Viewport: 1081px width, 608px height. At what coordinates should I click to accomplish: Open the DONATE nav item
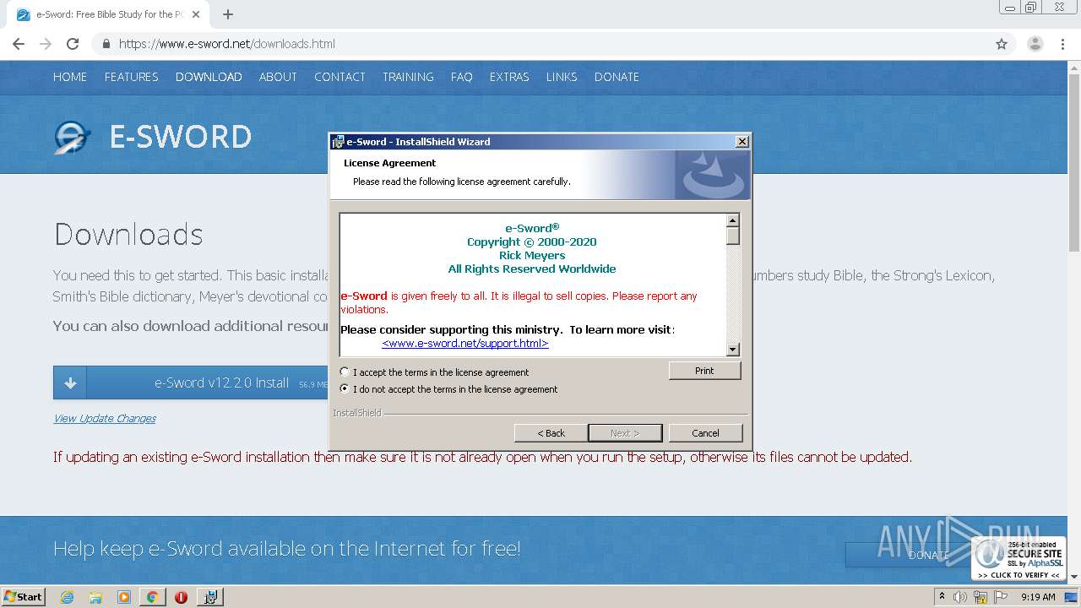617,77
